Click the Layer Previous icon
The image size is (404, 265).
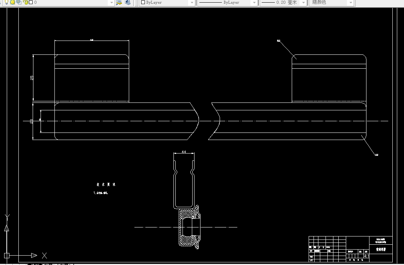(x=128, y=3)
